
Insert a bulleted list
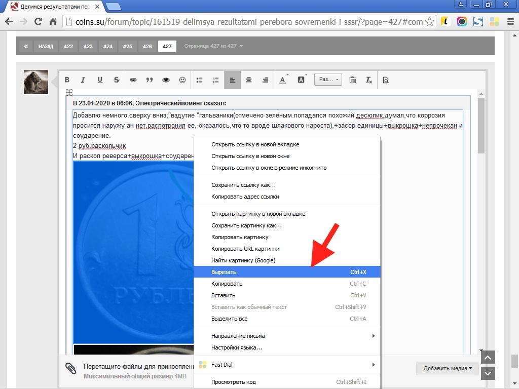(199, 80)
